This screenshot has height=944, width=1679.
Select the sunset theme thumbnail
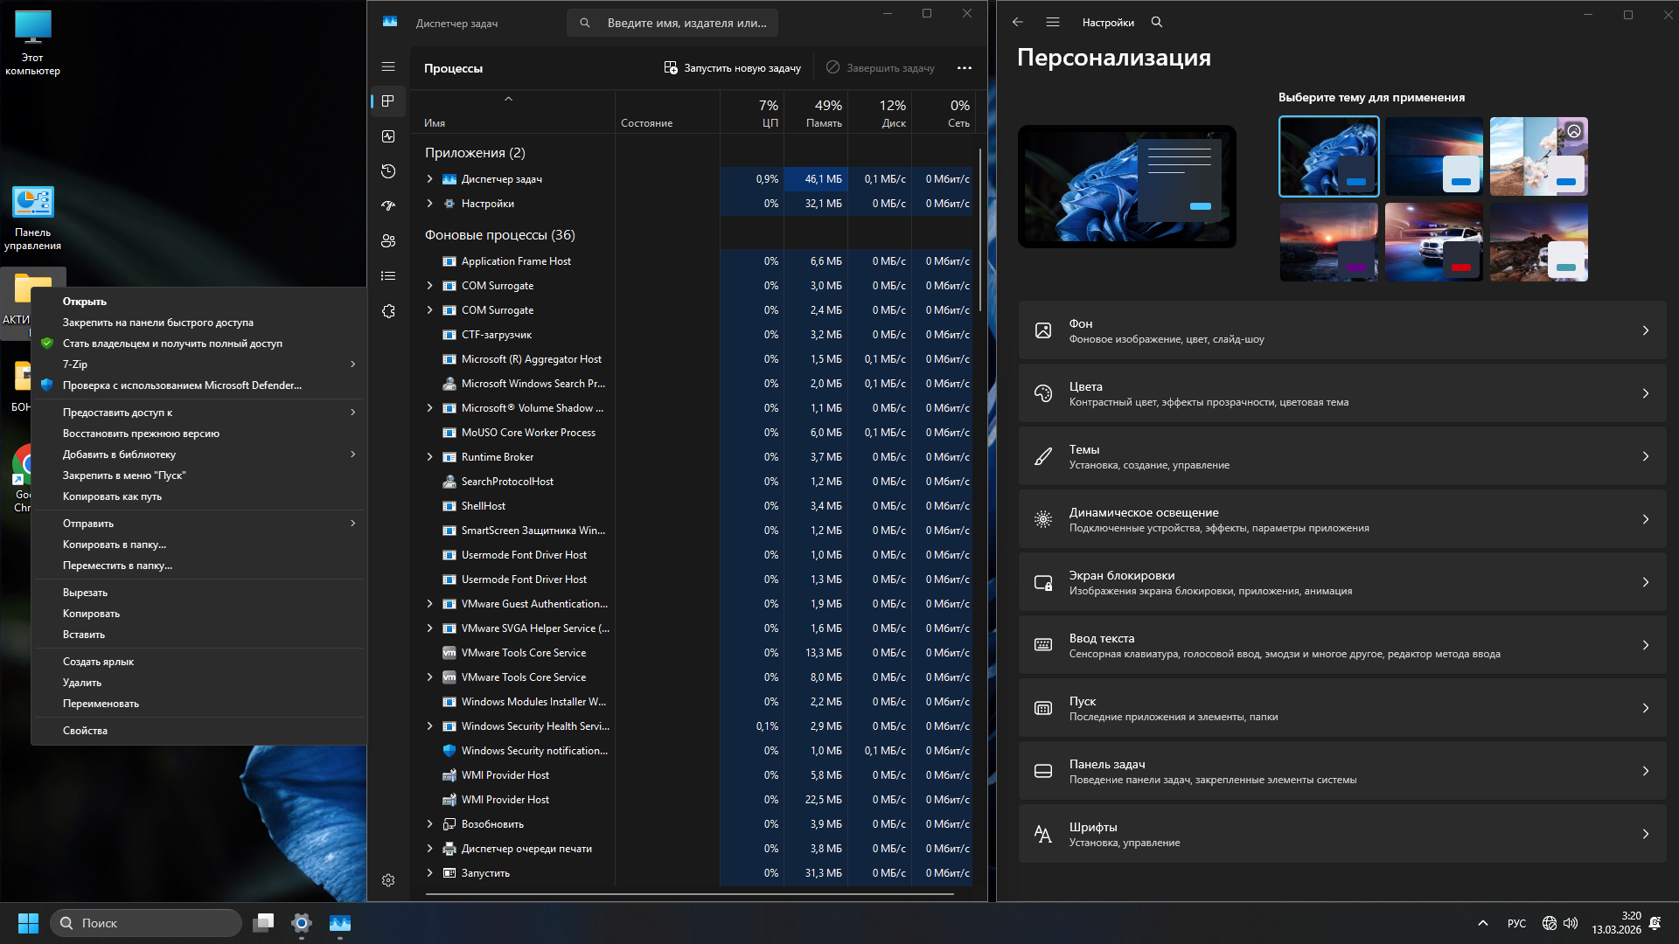pyautogui.click(x=1328, y=242)
